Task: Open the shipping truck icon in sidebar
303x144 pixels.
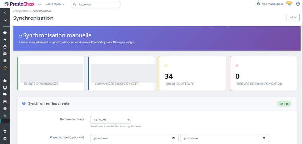Action: [5, 94]
